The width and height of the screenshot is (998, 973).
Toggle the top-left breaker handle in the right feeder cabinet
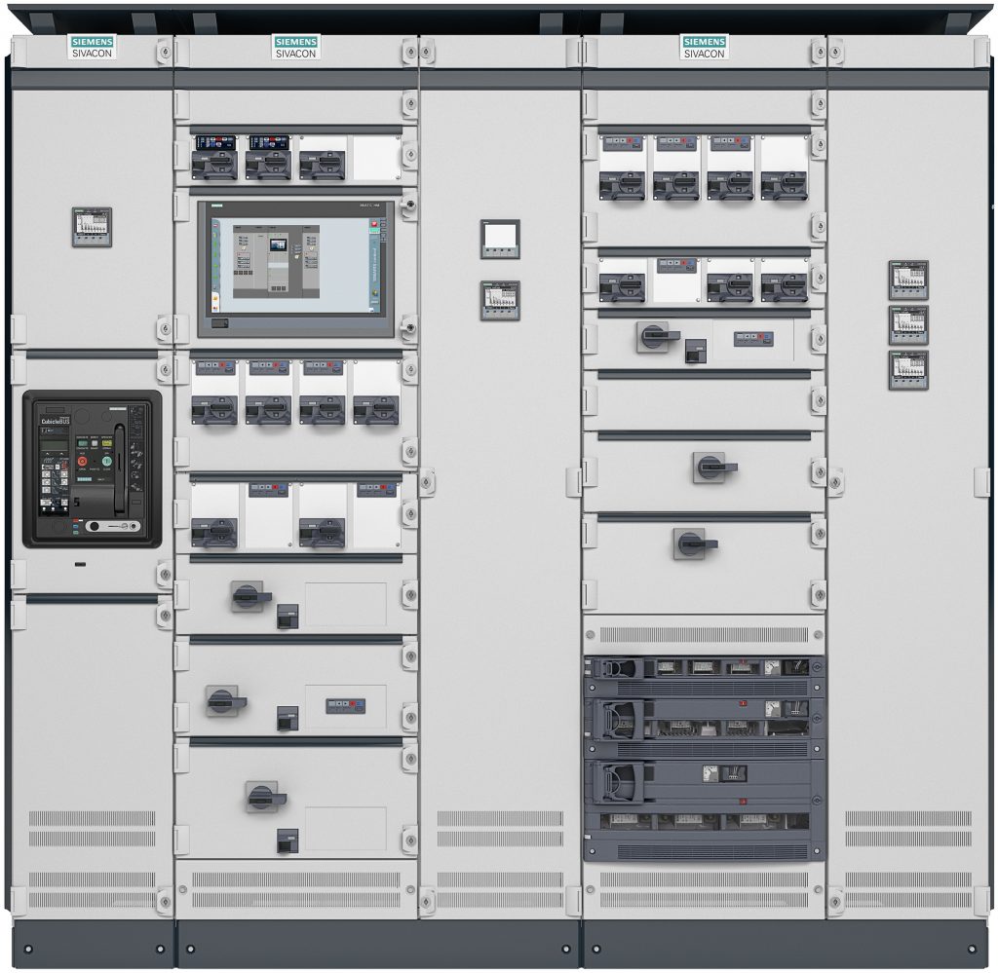pos(621,182)
